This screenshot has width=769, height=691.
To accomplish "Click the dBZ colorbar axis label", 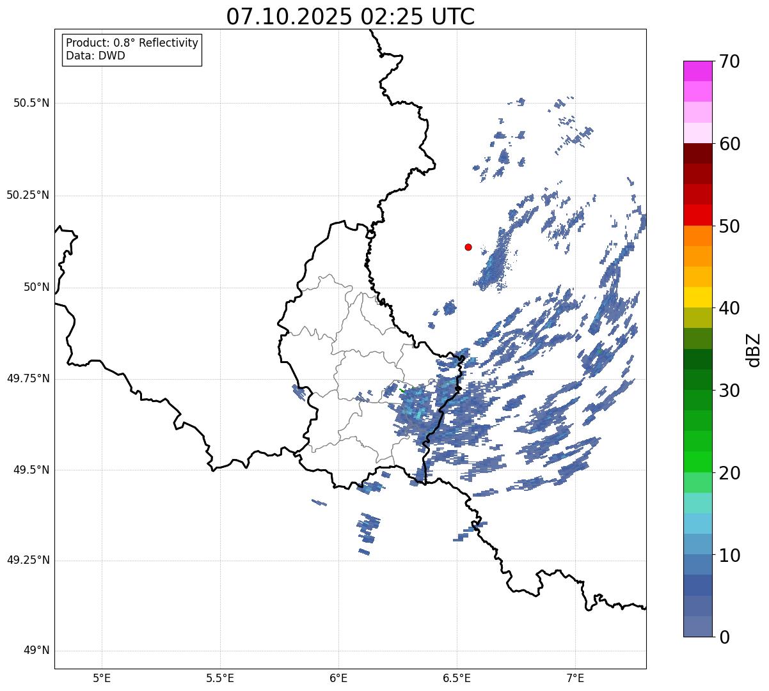I will point(754,350).
